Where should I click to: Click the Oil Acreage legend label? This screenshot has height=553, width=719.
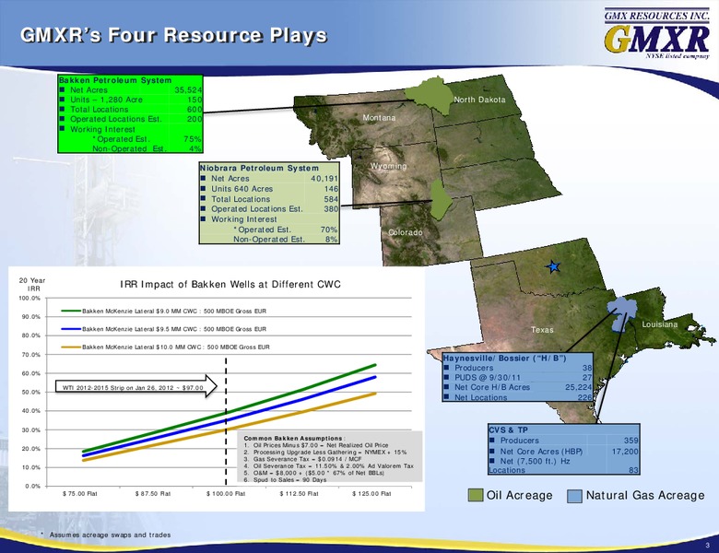point(519,495)
